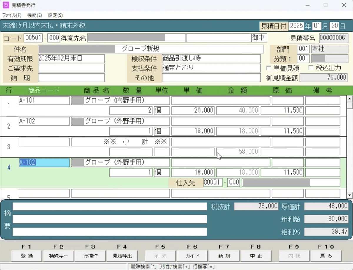Cancel with the 中止 button
Viewport: 353px width, 270px height.
pos(256,256)
